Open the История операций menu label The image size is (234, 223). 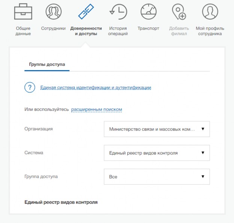coord(118,31)
